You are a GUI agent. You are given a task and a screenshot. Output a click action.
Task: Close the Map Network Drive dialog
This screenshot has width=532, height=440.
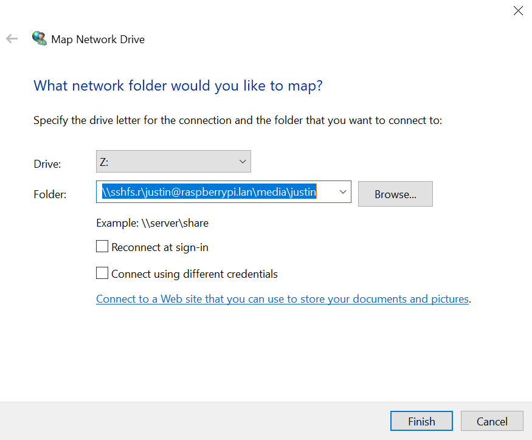[x=518, y=11]
